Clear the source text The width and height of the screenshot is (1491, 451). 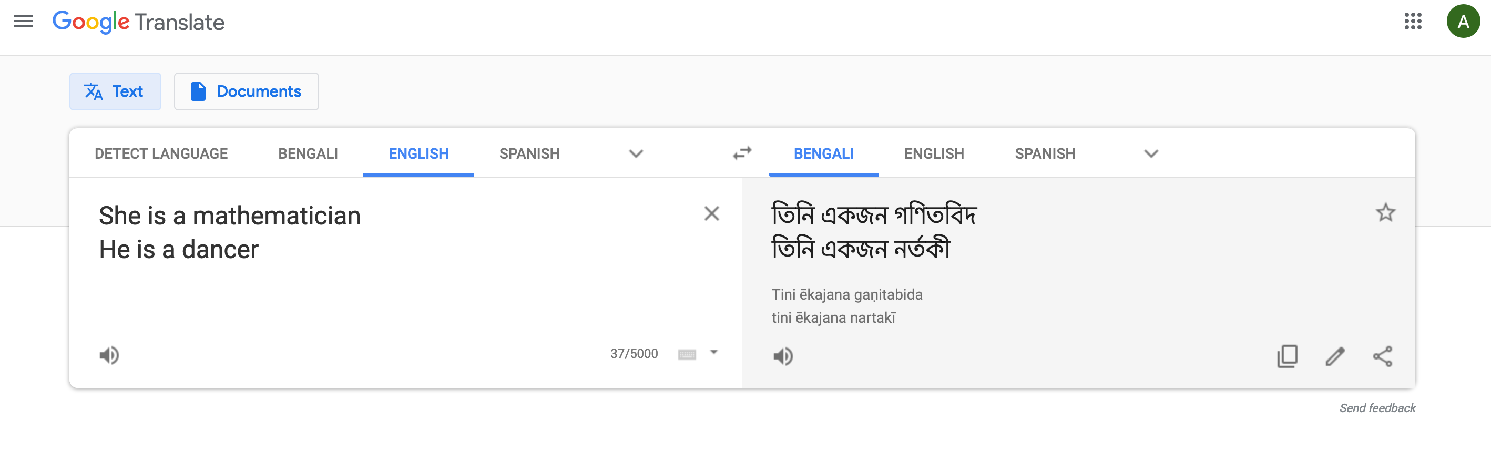click(x=711, y=213)
